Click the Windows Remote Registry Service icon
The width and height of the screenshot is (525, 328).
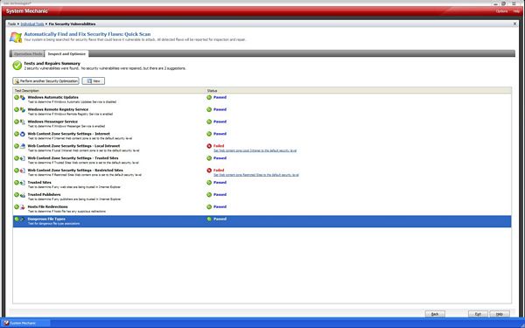[23, 110]
